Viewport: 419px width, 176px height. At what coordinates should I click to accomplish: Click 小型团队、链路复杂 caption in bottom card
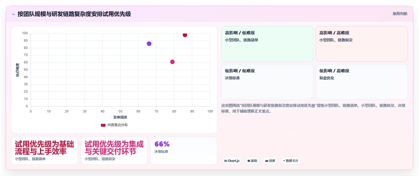[x=100, y=159]
